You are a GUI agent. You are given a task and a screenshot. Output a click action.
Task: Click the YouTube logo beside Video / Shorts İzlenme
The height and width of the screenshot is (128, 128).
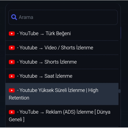click(12, 48)
